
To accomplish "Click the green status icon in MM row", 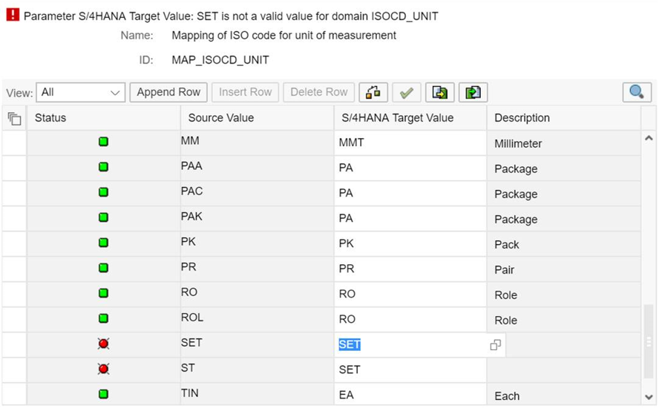I will coord(103,142).
